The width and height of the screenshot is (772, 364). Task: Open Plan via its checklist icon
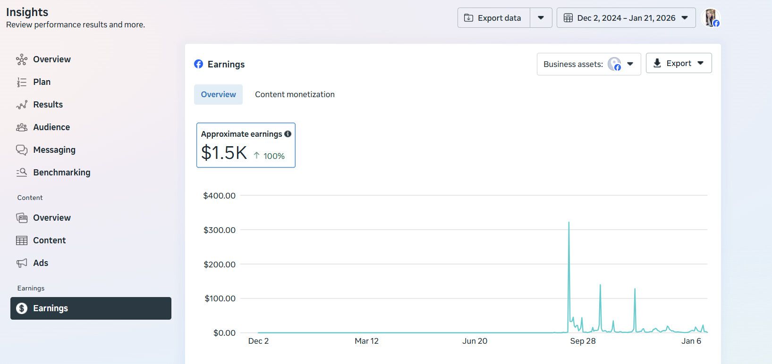pos(22,82)
